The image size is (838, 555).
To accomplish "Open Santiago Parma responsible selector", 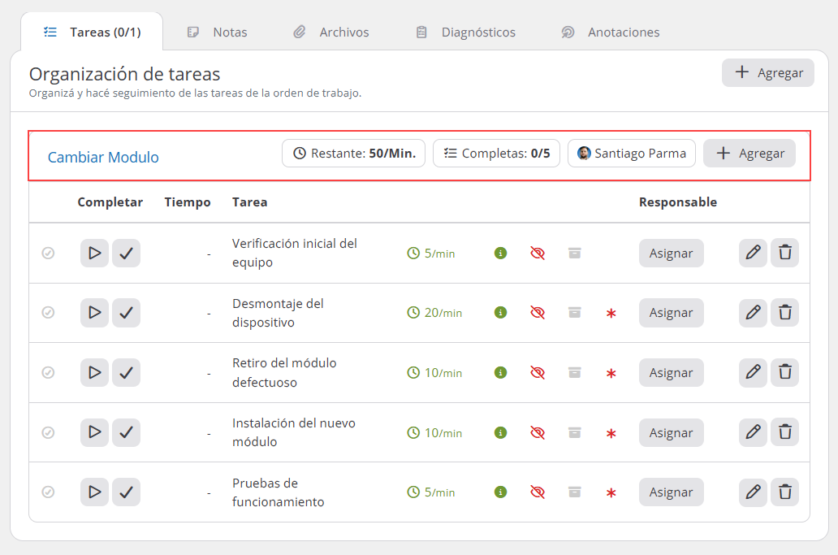I will pyautogui.click(x=632, y=154).
